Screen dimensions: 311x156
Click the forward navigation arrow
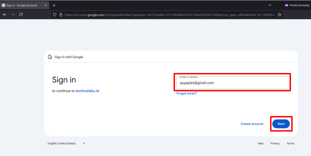click(x=13, y=15)
